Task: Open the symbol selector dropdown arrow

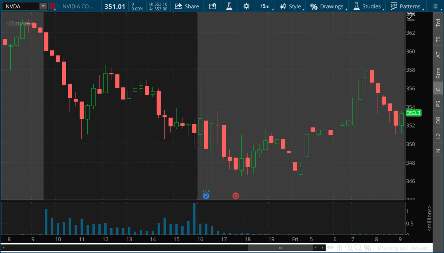Action: [x=44, y=6]
